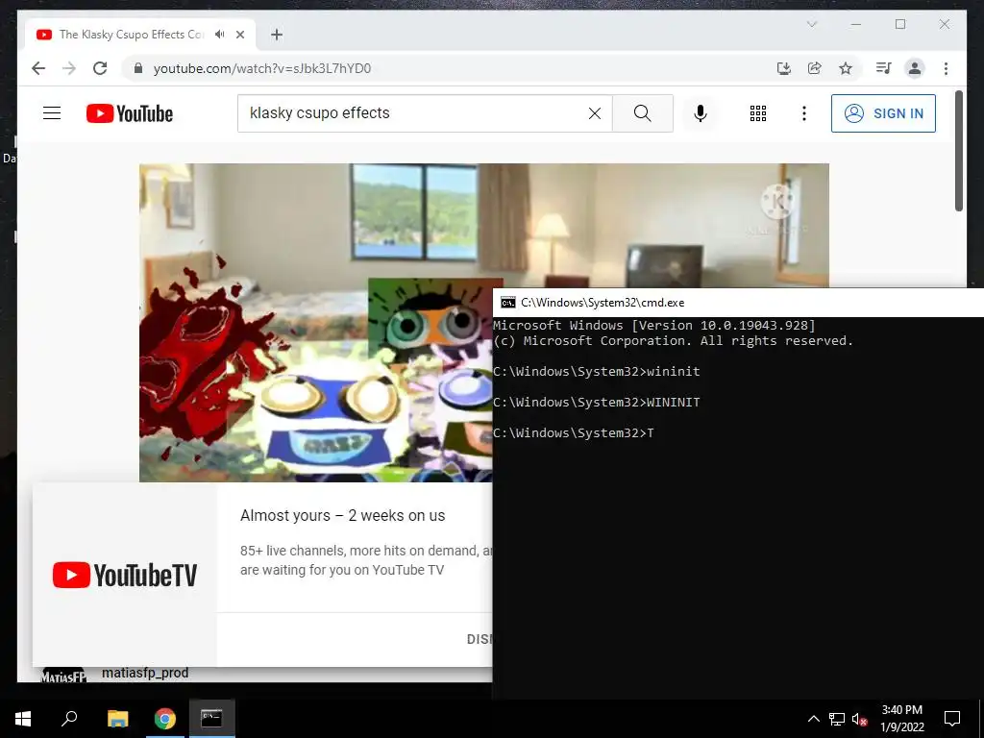Viewport: 984px width, 738px height.
Task: Click the cmd.exe title bar icon
Action: point(507,303)
